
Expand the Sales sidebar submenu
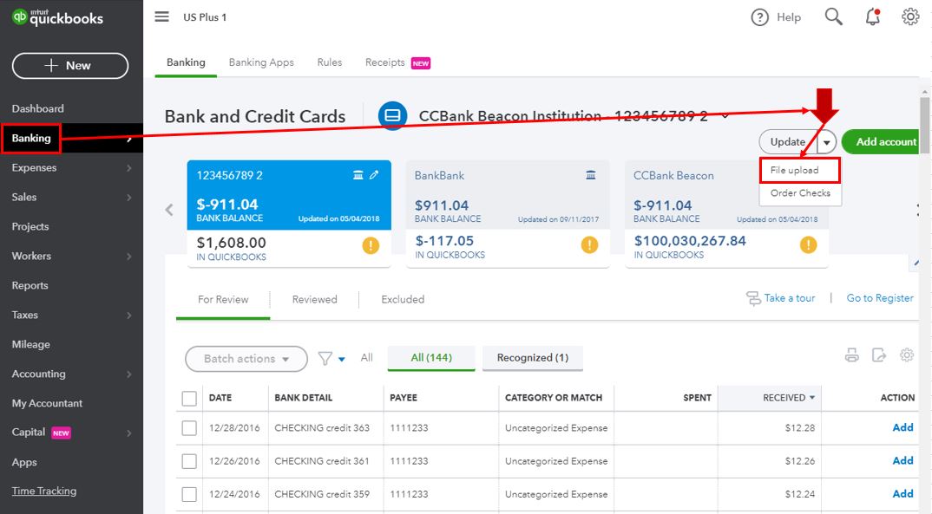[x=129, y=197]
